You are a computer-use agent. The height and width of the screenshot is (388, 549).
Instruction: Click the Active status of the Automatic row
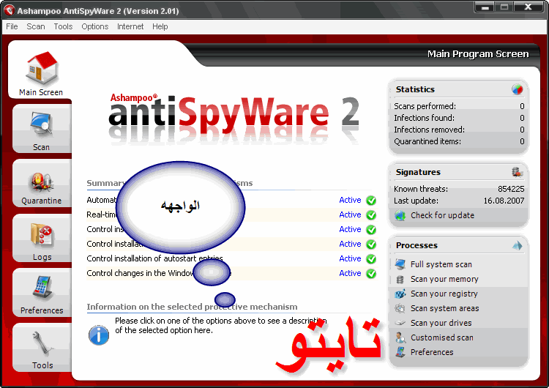(350, 200)
